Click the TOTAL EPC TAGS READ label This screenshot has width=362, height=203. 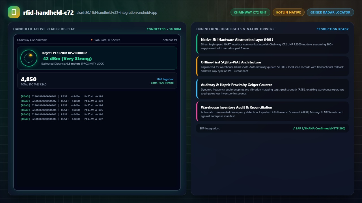click(x=34, y=85)
